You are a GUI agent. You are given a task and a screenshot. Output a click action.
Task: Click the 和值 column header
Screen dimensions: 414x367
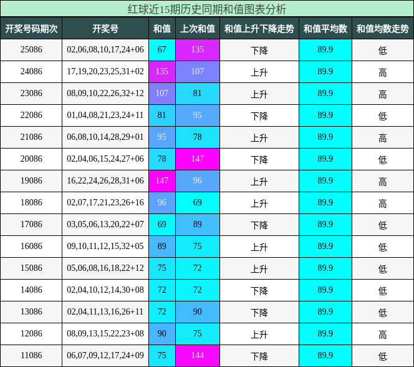[x=162, y=29]
